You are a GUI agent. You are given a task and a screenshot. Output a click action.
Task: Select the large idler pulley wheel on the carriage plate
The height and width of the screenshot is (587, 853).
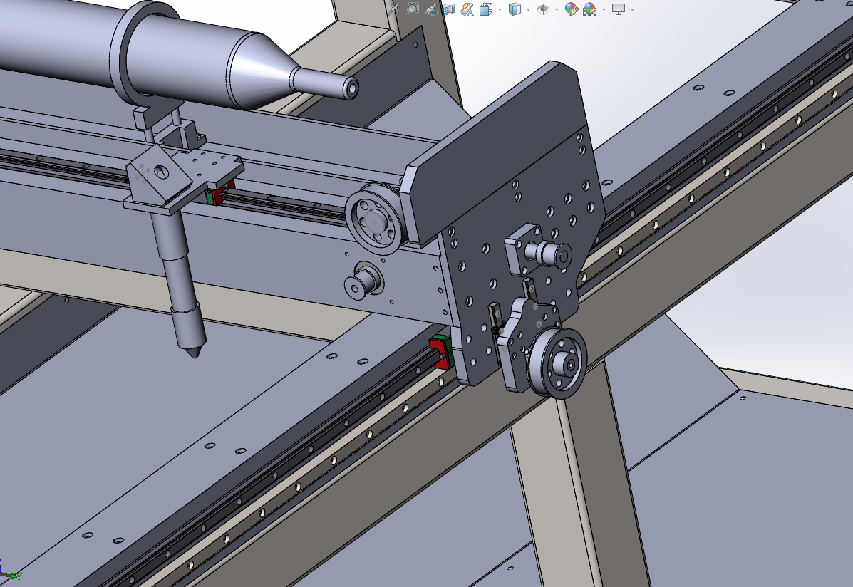point(558,363)
